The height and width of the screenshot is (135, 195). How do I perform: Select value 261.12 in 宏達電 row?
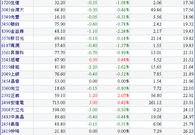[x=155, y=103]
